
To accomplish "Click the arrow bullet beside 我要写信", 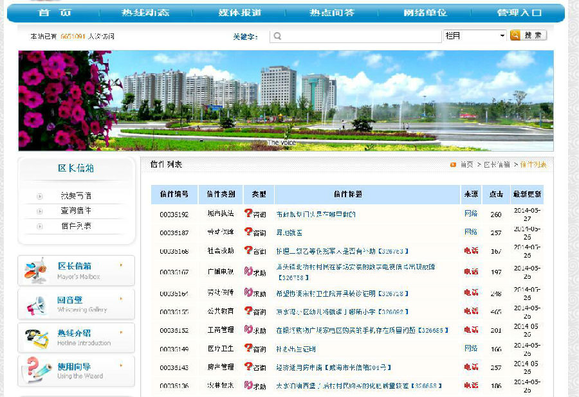I will (x=40, y=195).
